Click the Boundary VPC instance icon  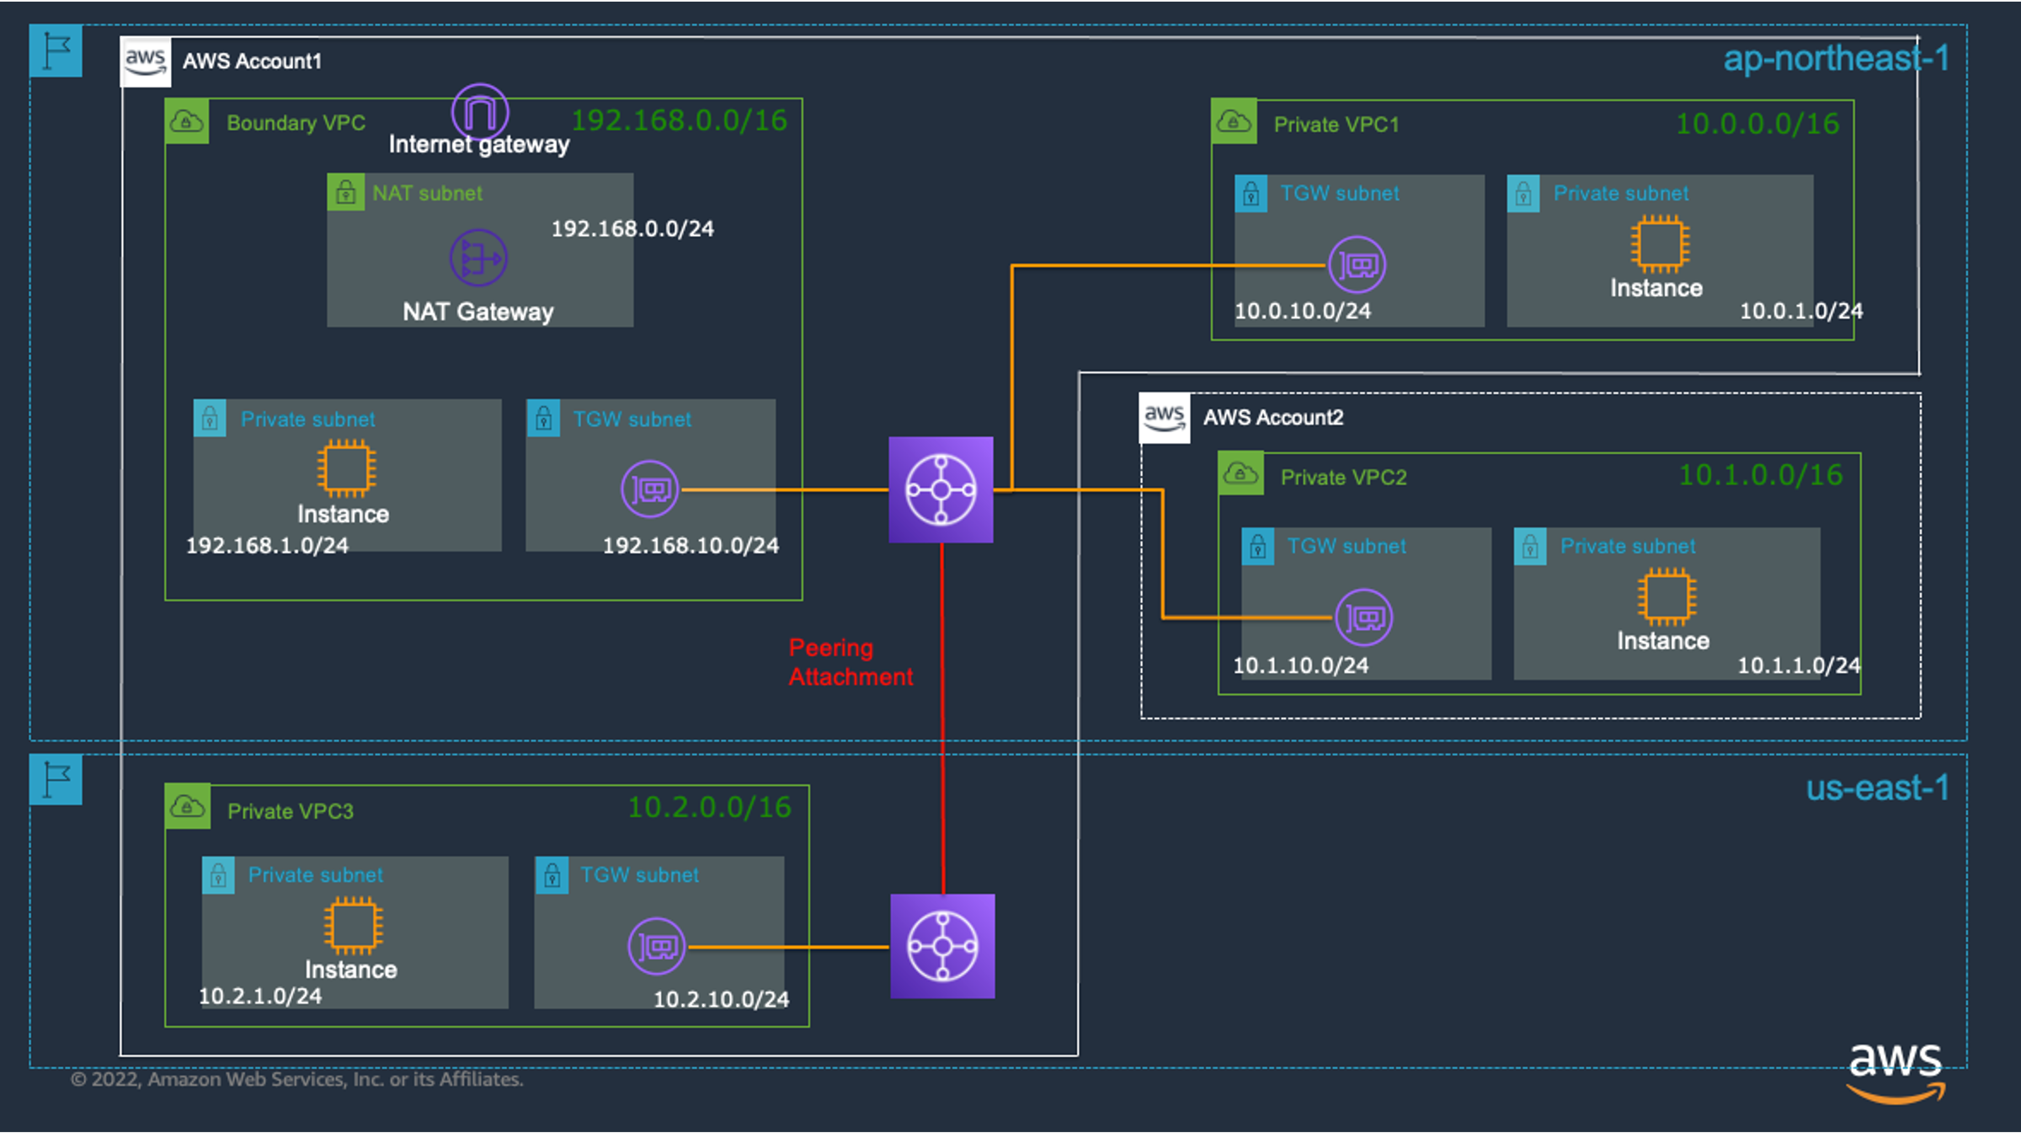(x=345, y=468)
